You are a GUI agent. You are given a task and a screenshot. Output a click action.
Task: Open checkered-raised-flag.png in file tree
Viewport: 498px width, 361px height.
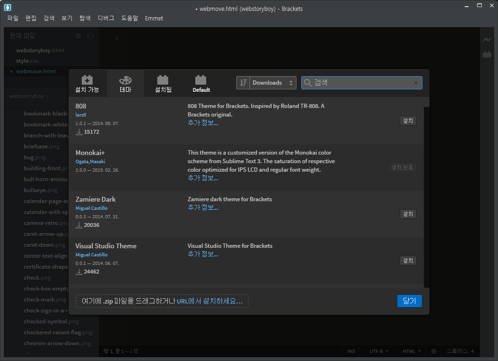[58, 332]
